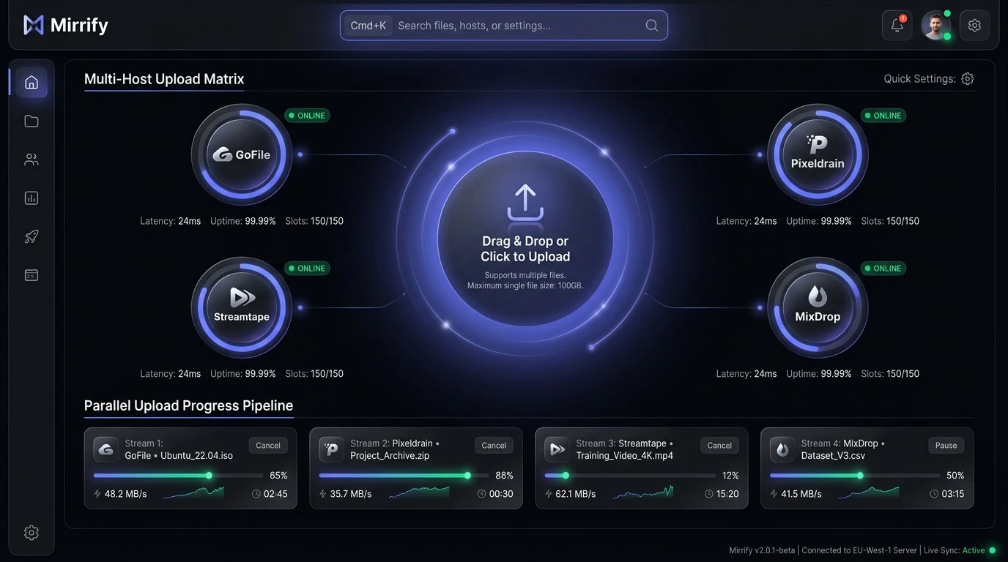Click the ONLINE badge beside Streamtape

pyautogui.click(x=307, y=269)
